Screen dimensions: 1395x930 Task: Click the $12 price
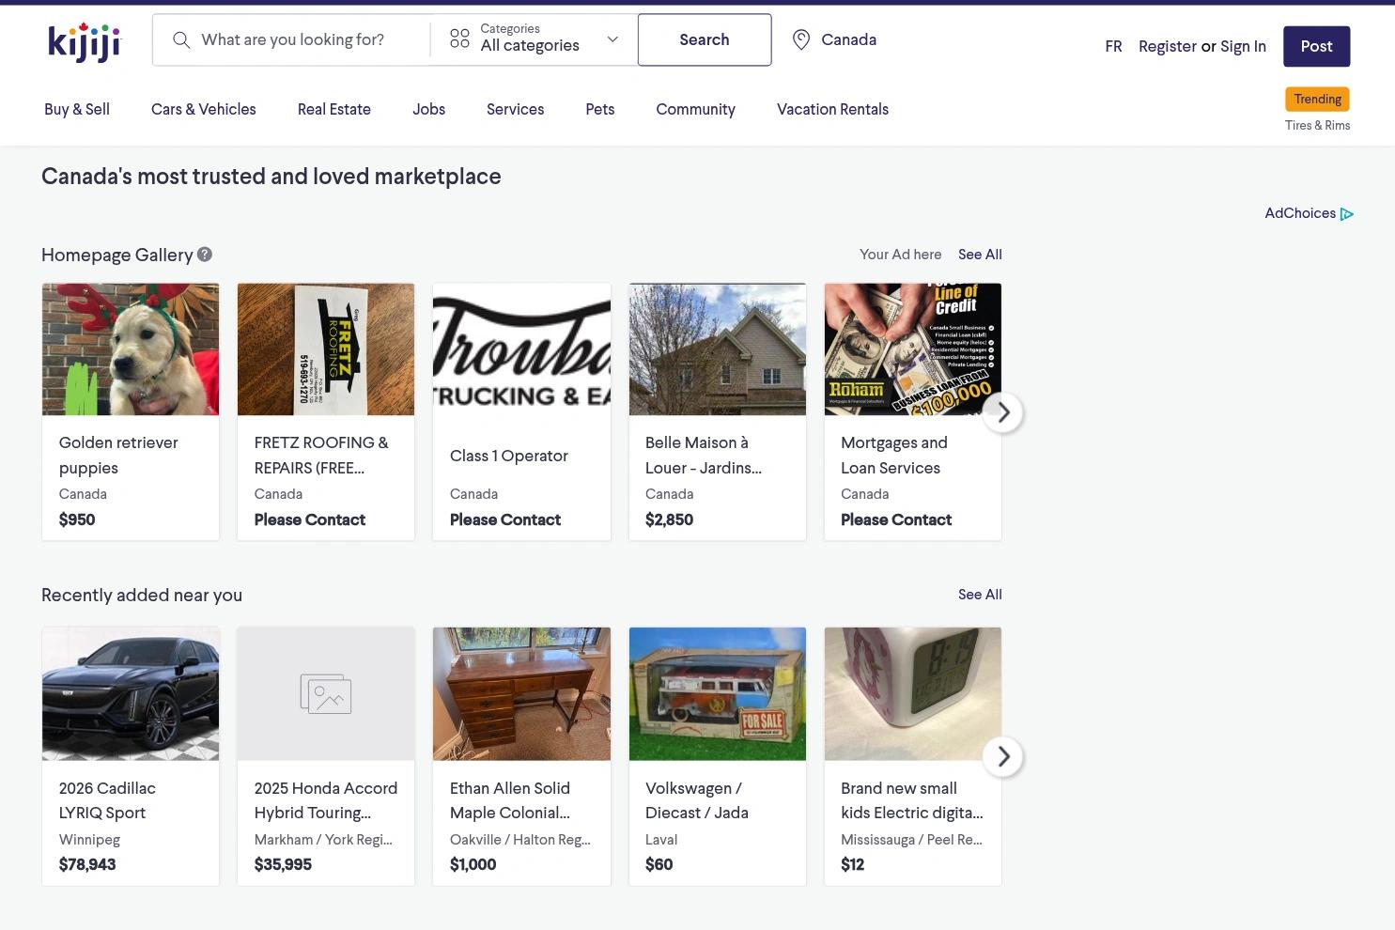tap(852, 864)
